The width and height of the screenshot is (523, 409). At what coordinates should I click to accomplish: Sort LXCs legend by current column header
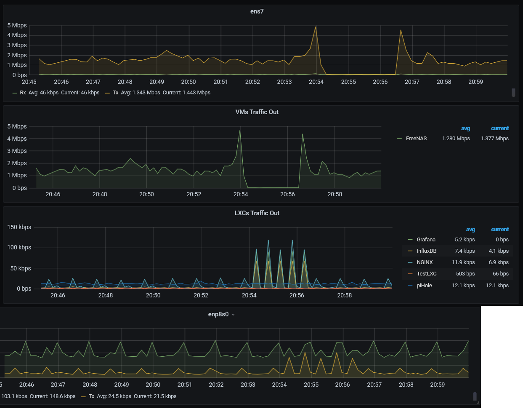500,230
